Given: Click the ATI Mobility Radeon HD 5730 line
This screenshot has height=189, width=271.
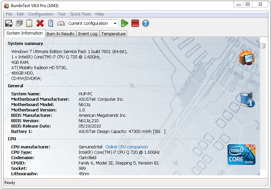Looking at the screenshot, I should click(39, 68).
